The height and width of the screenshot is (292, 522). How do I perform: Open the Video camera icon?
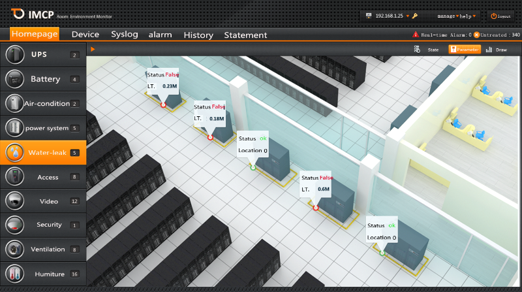click(x=14, y=201)
